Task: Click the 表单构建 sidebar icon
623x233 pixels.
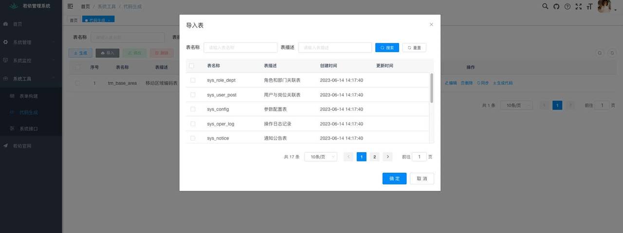Action: (x=13, y=96)
